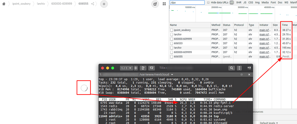The image size is (297, 124).
Task: Click the php-fpm7.1 process row in top
Action: tap(175, 103)
